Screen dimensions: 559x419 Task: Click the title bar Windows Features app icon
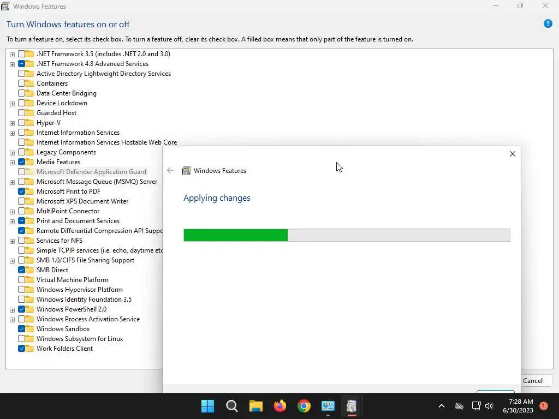click(5, 6)
